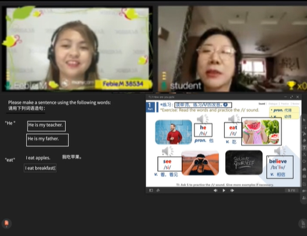Go to previous slide
The width and height of the screenshot is (307, 236).
(215, 190)
